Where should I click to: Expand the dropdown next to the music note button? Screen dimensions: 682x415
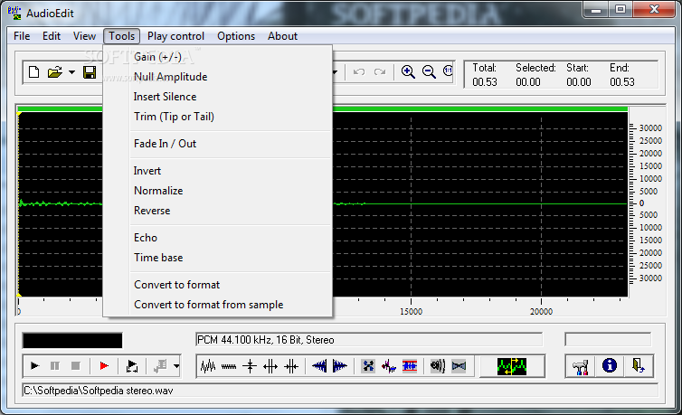[x=176, y=366]
